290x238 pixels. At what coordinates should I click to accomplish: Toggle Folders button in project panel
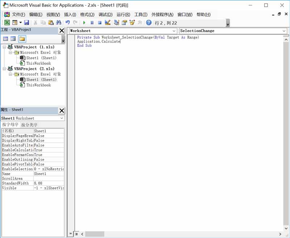[x=22, y=39]
